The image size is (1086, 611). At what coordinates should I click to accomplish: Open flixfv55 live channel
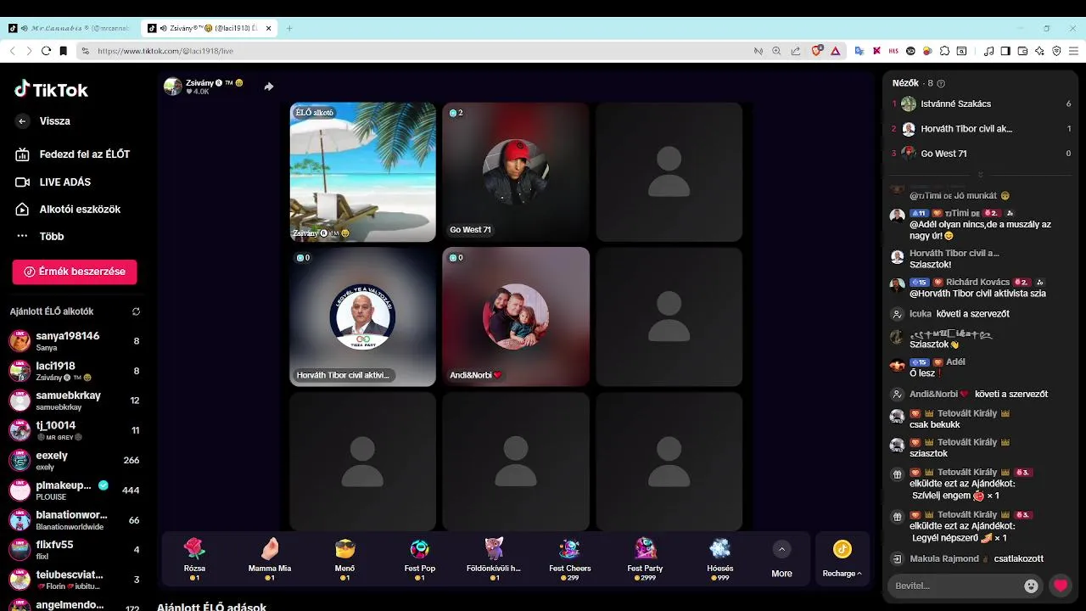coord(75,549)
